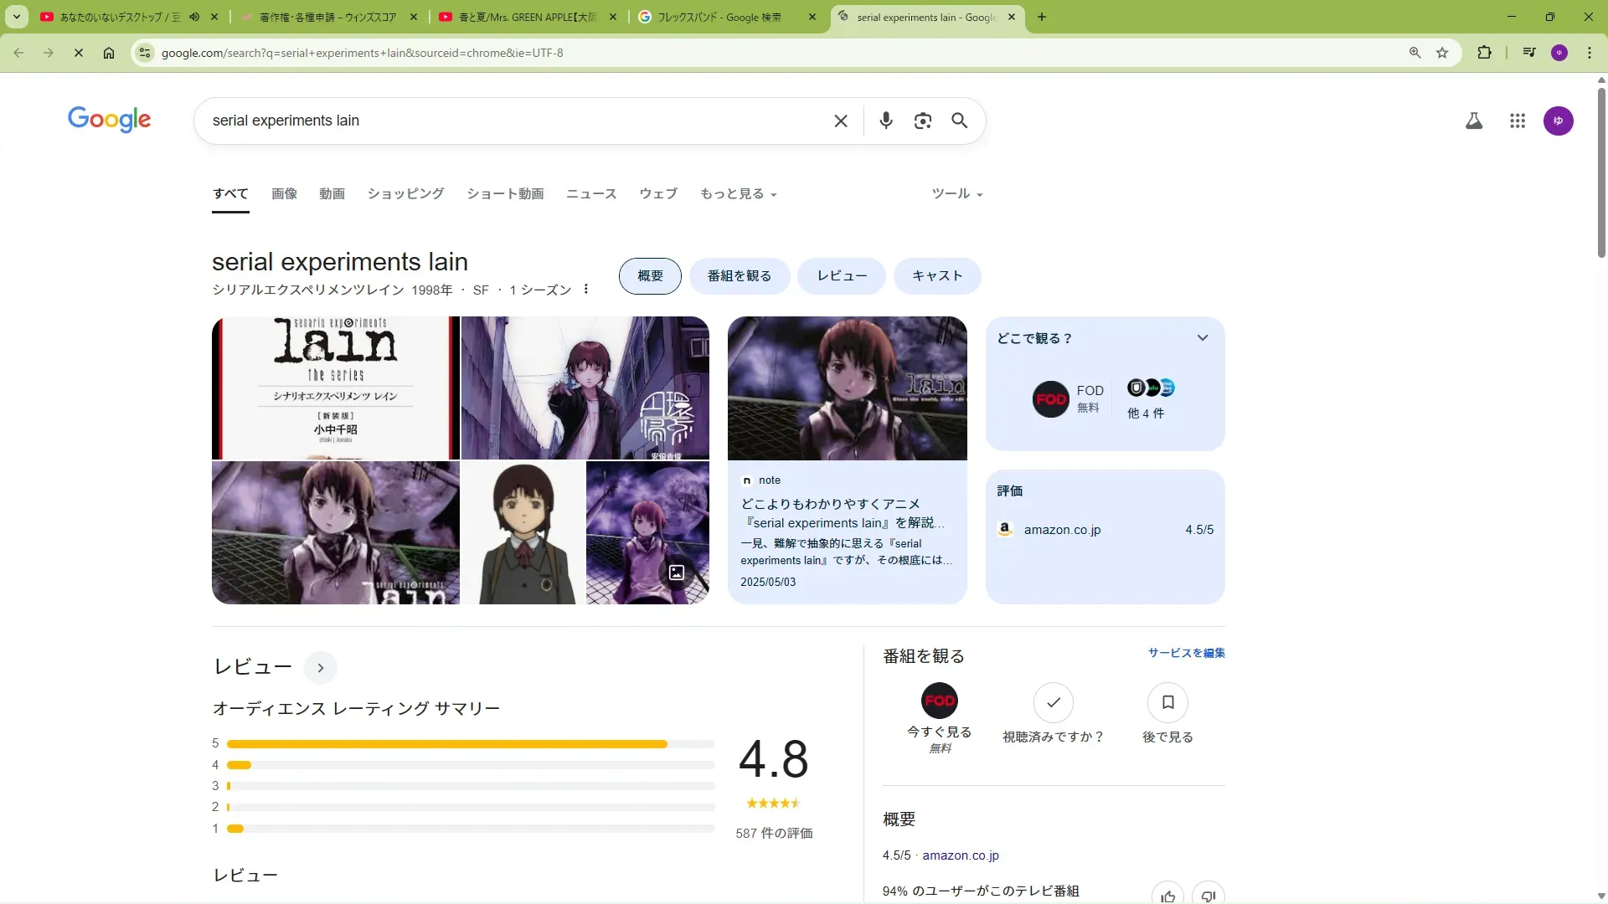Toggle the watch later bookmark button
The height and width of the screenshot is (904, 1608).
(x=1167, y=702)
